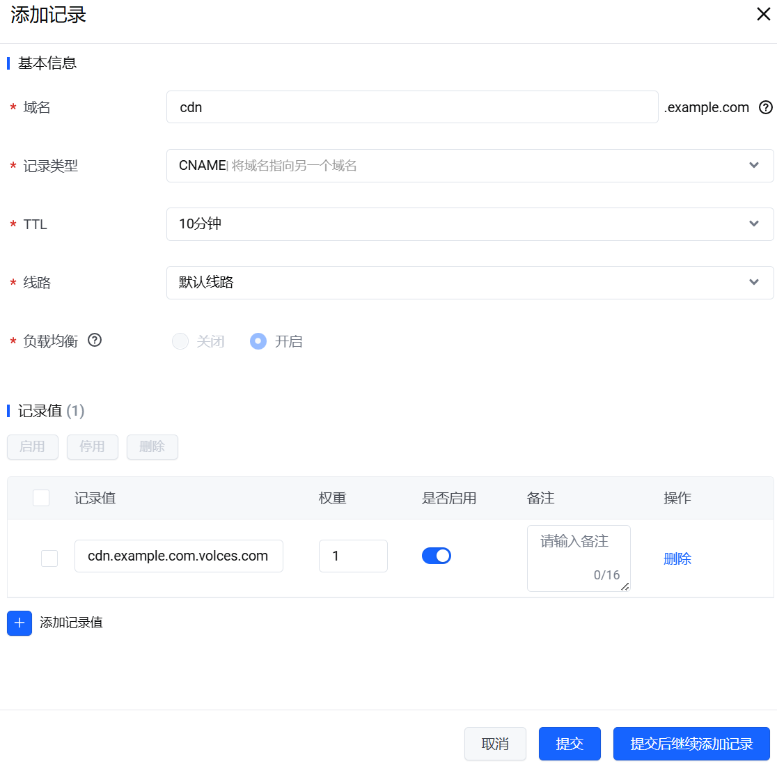Open the 记录类型 CNAME dropdown
This screenshot has height=766, width=777.
click(470, 166)
